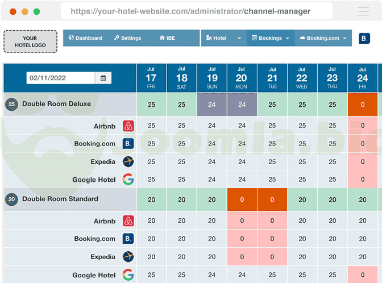Screen dimensions: 382x283
Task: Open the Settings menu item
Action: 127,38
